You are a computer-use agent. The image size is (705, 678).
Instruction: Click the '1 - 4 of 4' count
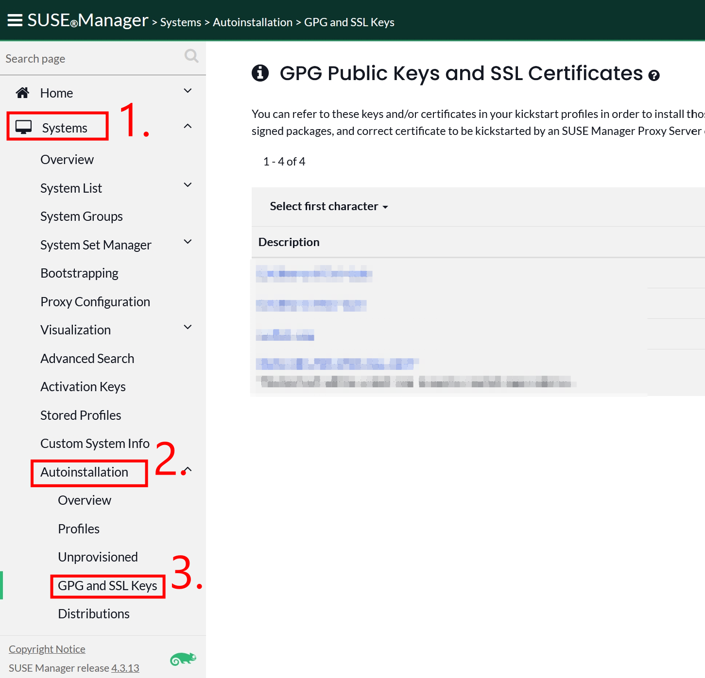(x=284, y=162)
